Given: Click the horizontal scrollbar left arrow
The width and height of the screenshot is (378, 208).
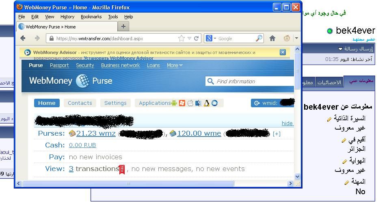Looking at the screenshot, I should tap(19, 183).
